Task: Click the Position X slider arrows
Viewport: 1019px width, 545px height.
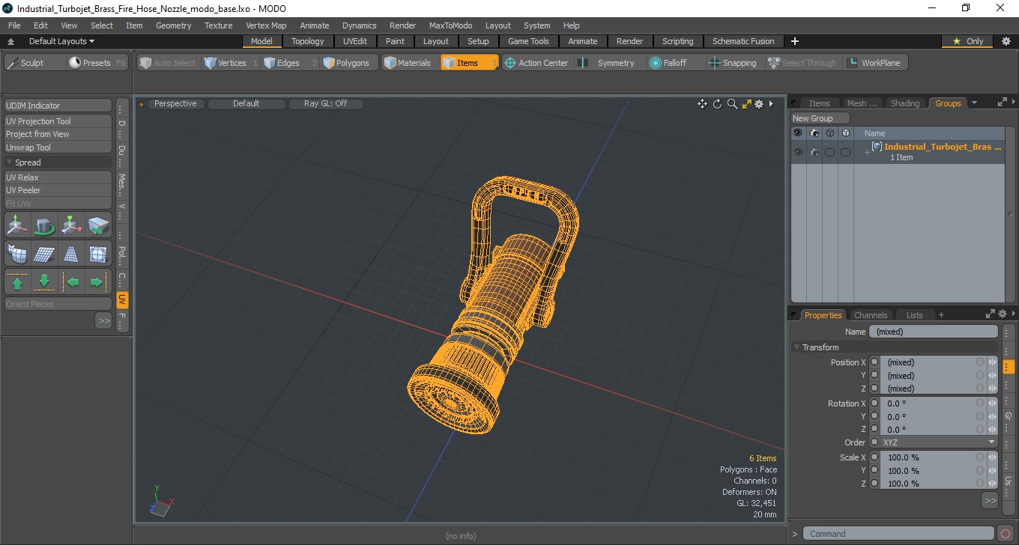Action: coord(993,362)
